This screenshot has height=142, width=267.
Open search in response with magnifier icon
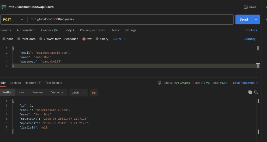(x=256, y=92)
